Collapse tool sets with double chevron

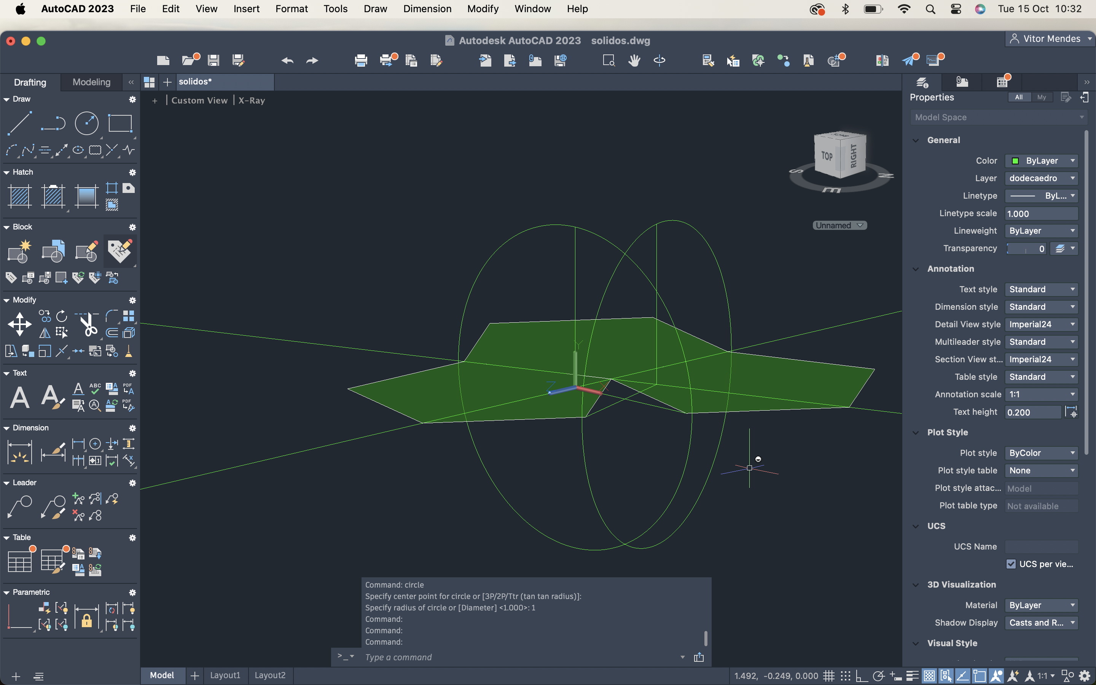[131, 82]
